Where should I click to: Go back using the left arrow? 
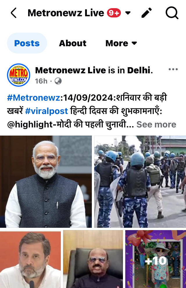click(14, 13)
